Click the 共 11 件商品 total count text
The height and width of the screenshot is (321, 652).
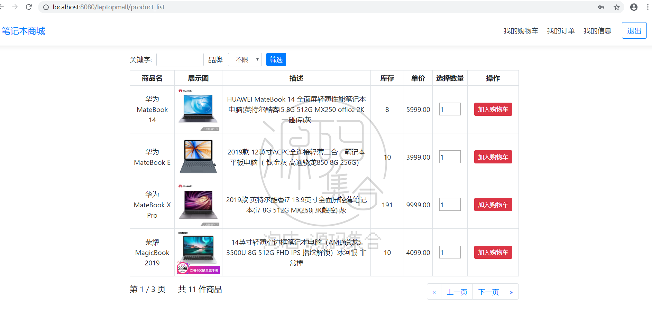200,289
